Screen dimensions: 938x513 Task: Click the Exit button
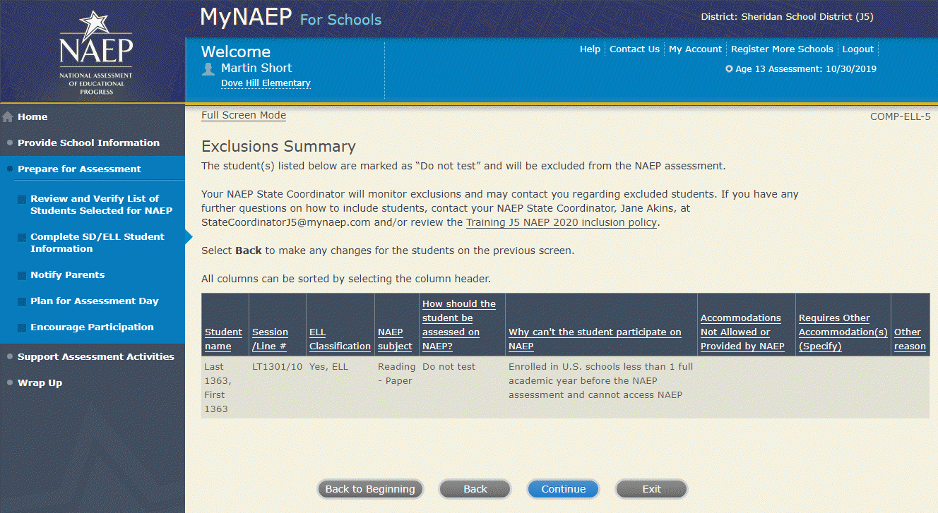coord(651,489)
